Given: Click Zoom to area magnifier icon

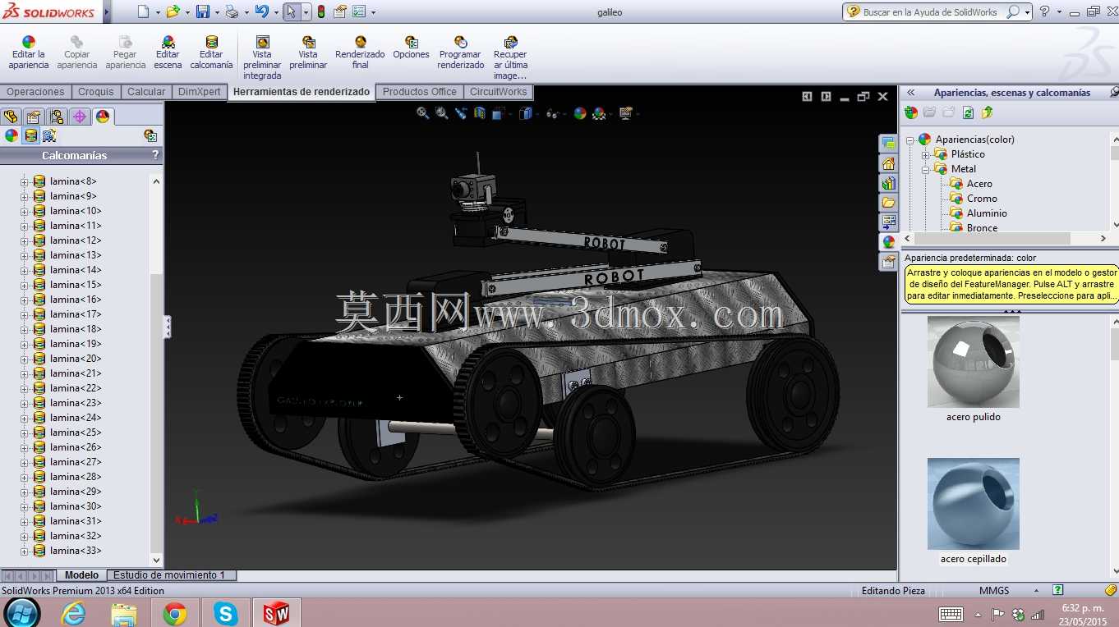Looking at the screenshot, I should 442,113.
